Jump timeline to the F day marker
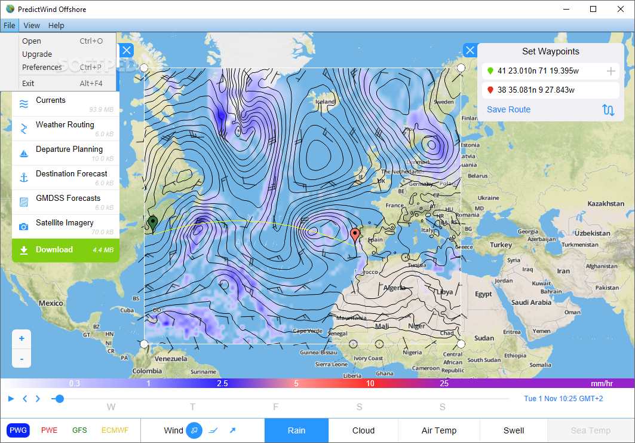The height and width of the screenshot is (443, 635). coord(275,407)
